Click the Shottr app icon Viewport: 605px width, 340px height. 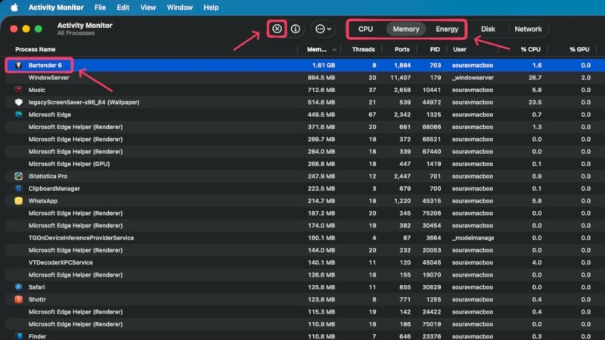18,299
